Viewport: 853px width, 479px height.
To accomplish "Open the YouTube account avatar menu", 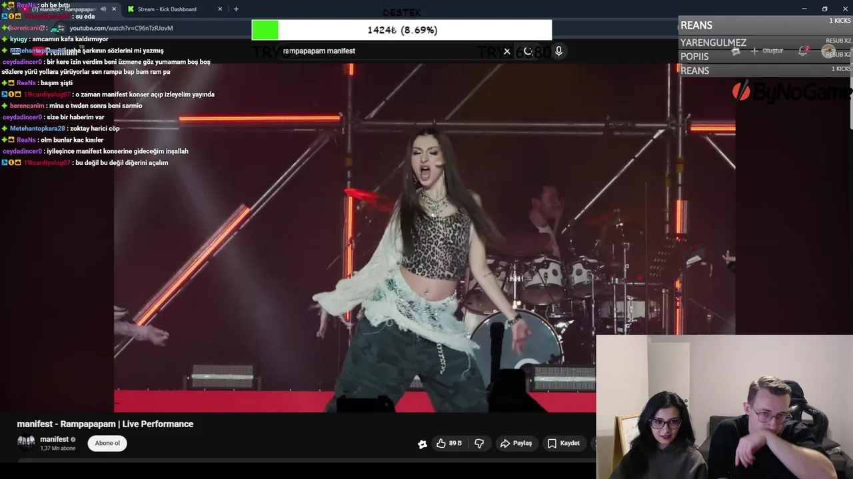I will [x=828, y=51].
